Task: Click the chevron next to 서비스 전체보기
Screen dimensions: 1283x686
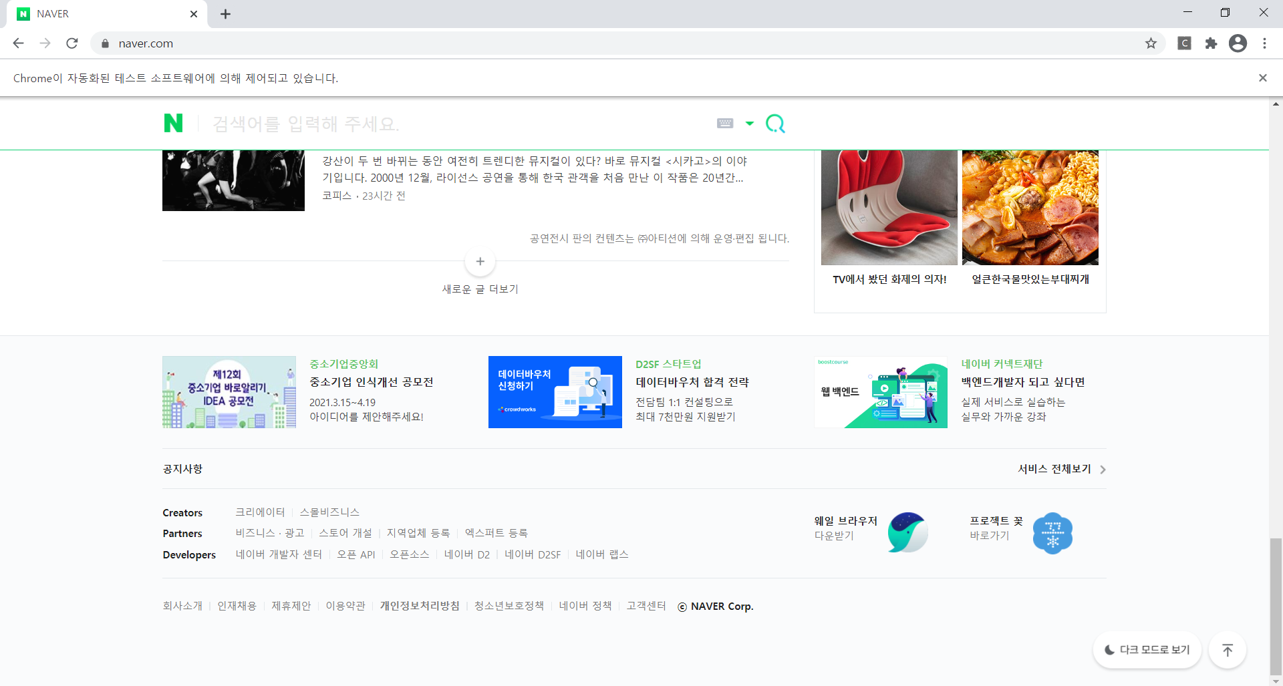Action: (x=1103, y=470)
